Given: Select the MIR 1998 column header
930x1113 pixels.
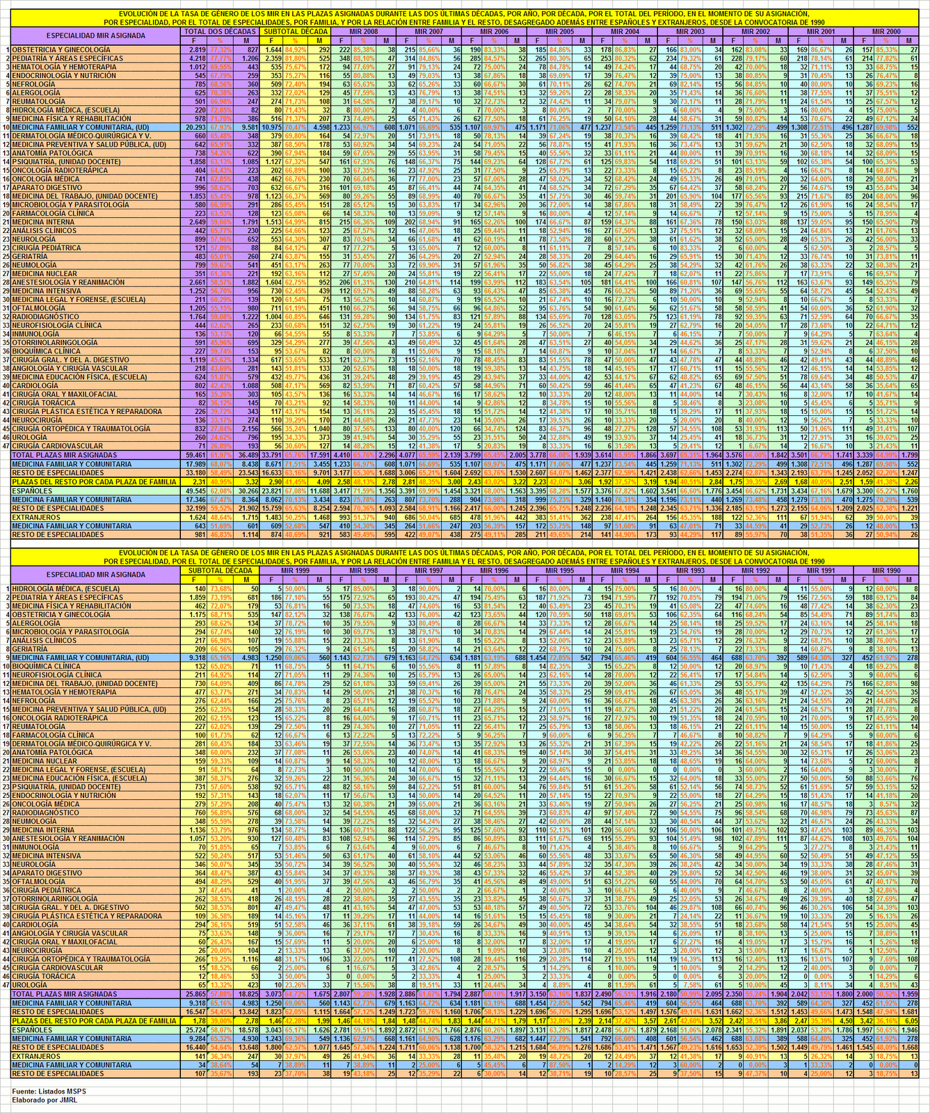Looking at the screenshot, I should 364,570.
